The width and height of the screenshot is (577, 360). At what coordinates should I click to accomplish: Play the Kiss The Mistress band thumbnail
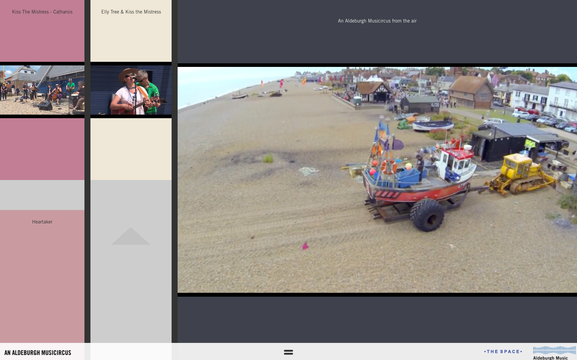click(42, 90)
